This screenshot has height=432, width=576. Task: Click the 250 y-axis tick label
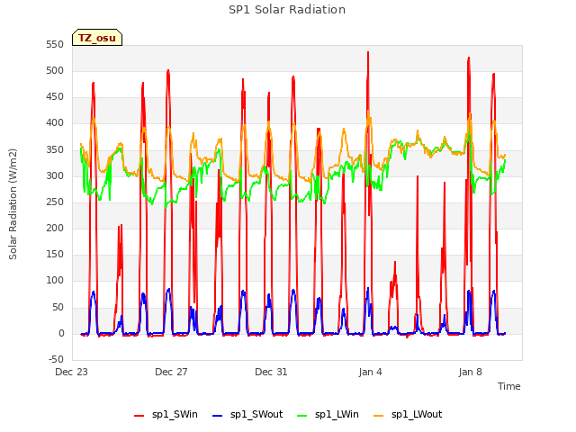[55, 202]
